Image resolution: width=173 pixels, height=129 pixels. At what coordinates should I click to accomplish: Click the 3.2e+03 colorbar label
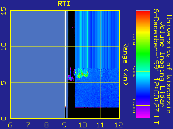pos(134,105)
